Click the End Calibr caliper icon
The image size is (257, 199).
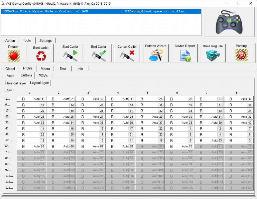pos(99,56)
